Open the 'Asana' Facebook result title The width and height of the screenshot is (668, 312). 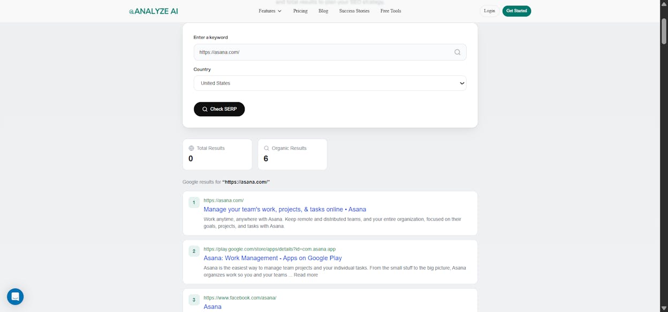pos(212,307)
